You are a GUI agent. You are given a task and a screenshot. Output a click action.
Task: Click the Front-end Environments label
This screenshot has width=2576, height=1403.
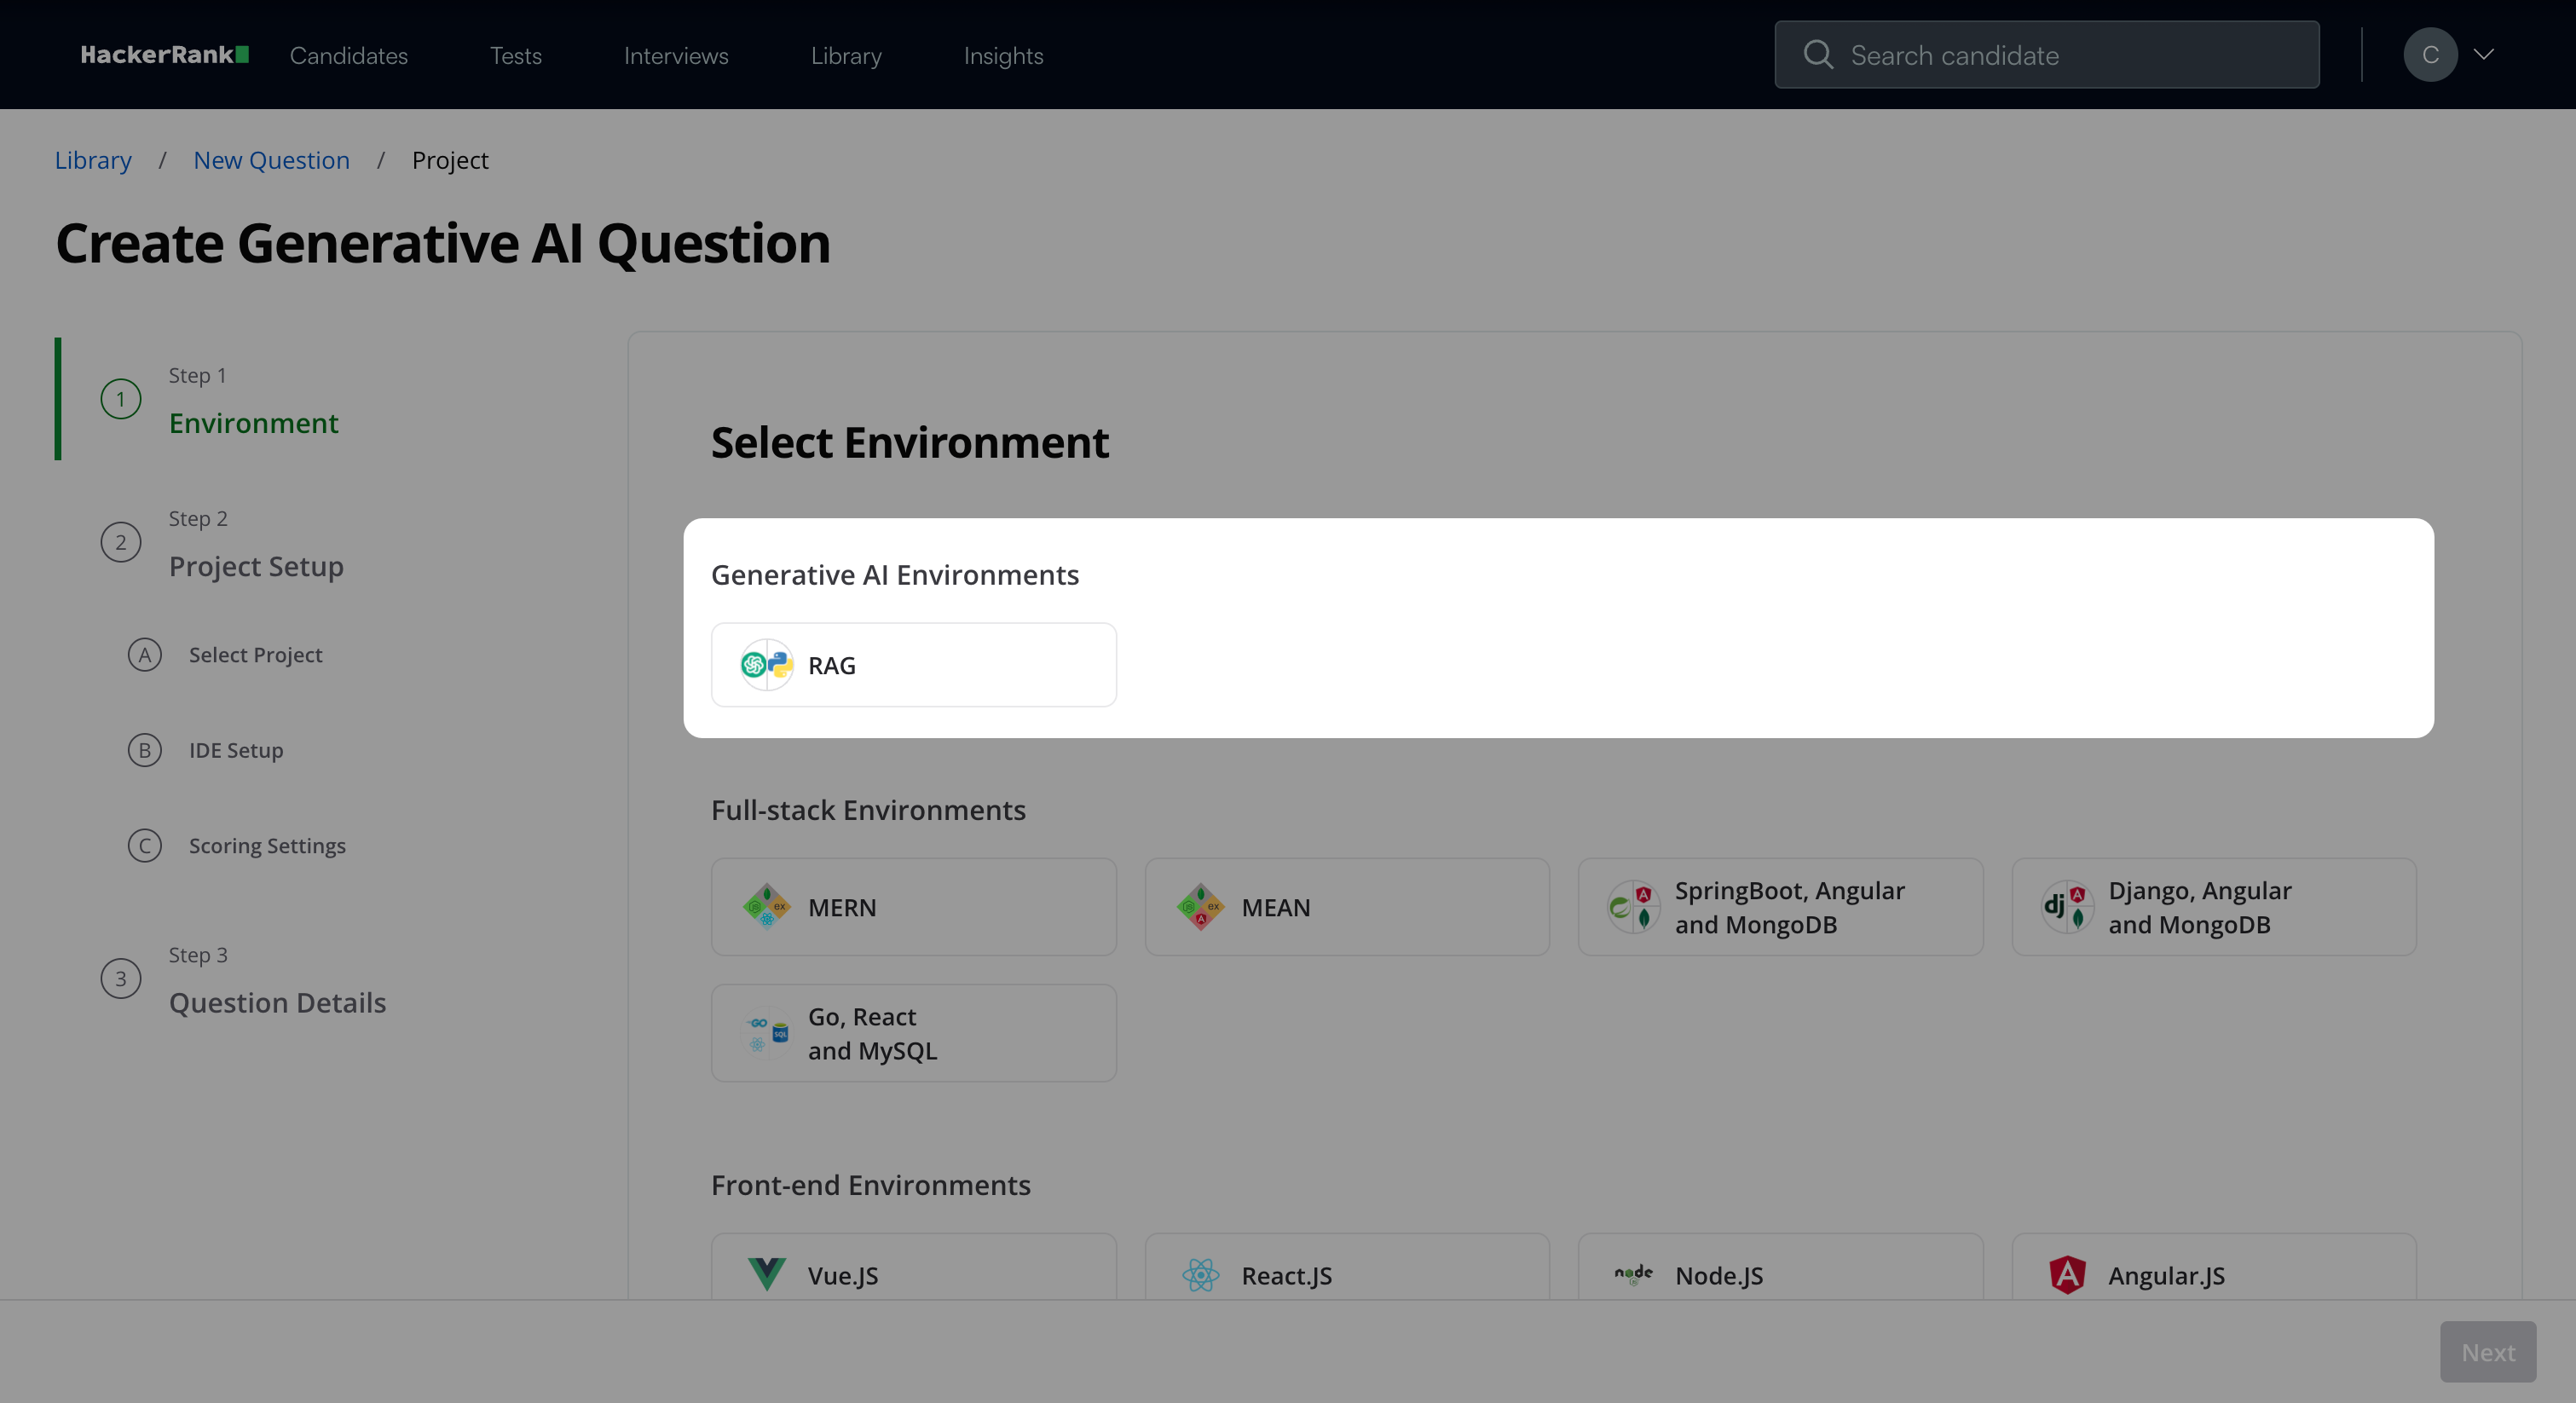[871, 1185]
